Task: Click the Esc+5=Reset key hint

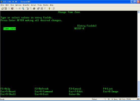Action: tap(8, 91)
